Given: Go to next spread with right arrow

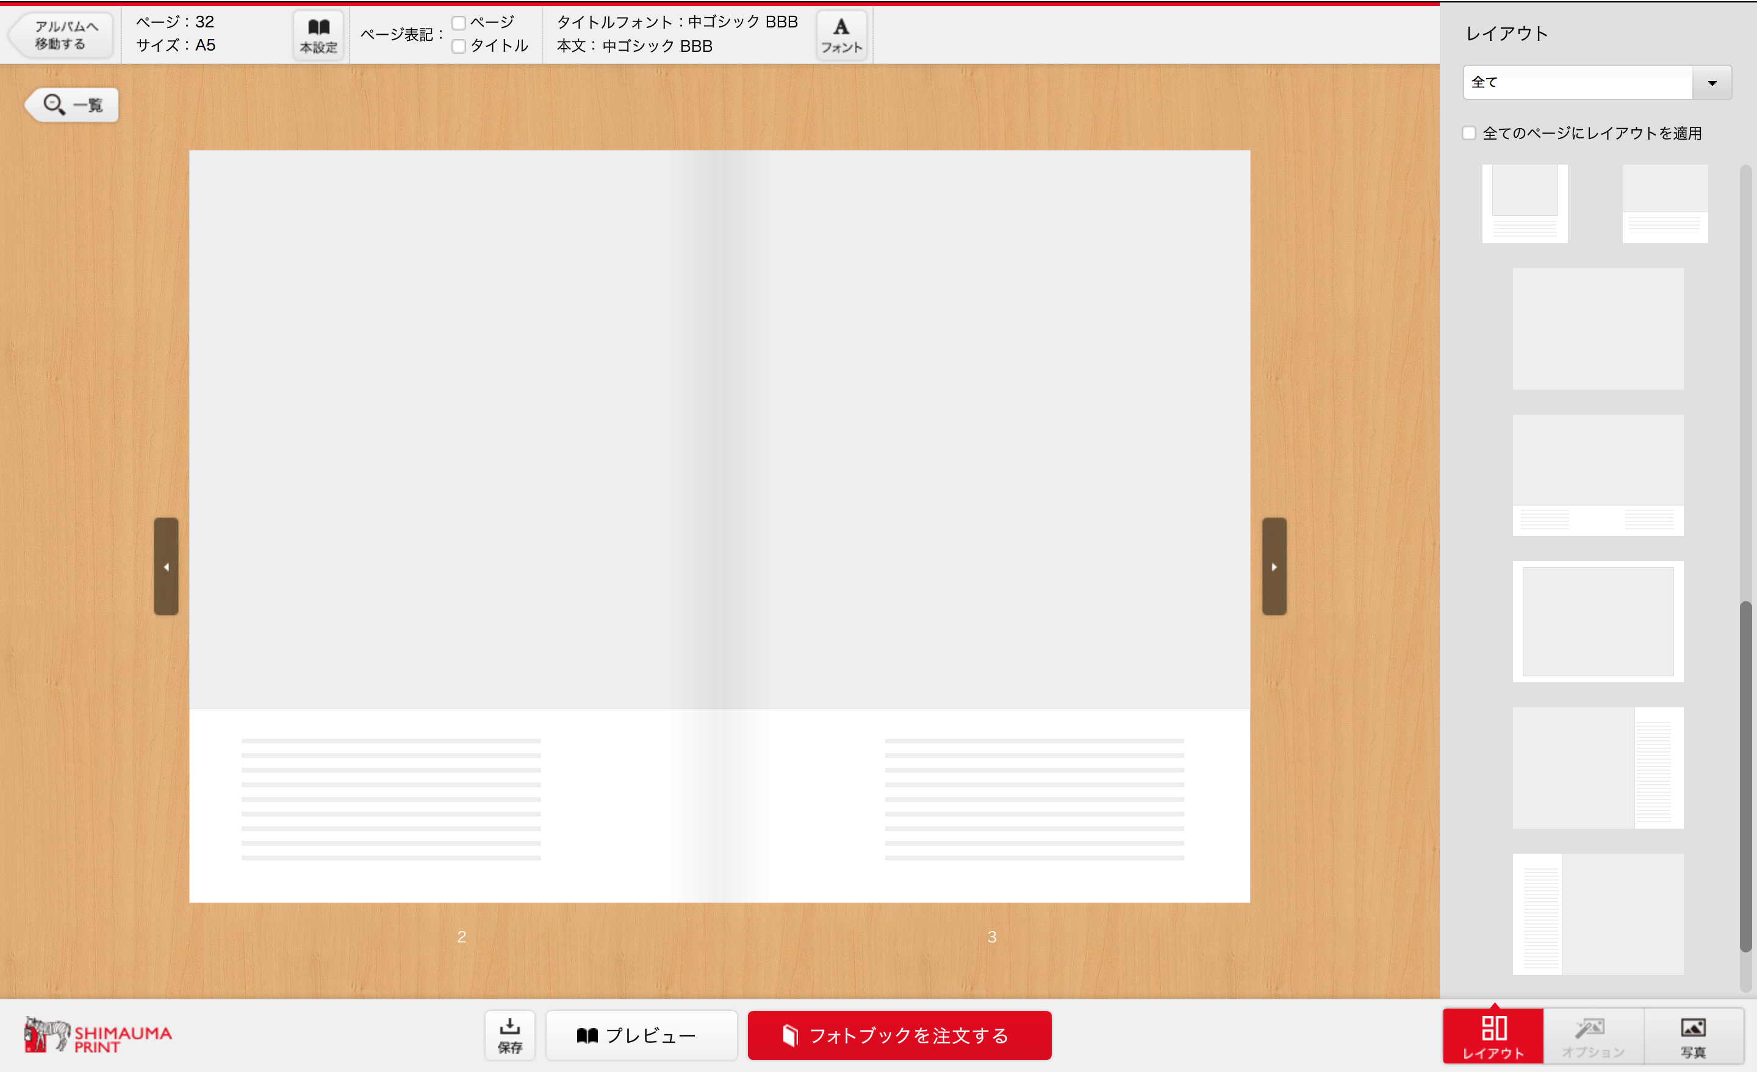Looking at the screenshot, I should coord(1274,566).
